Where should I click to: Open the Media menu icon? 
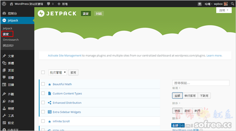pyautogui.click(x=4, y=63)
